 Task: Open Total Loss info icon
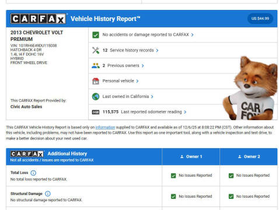[x=33, y=173]
